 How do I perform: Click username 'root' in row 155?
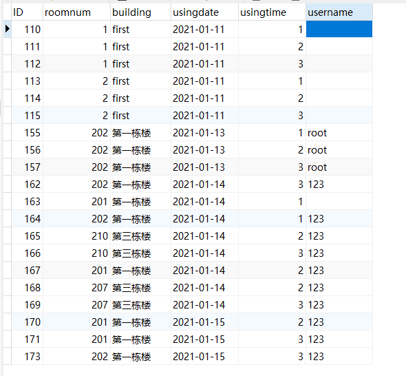tap(339, 133)
